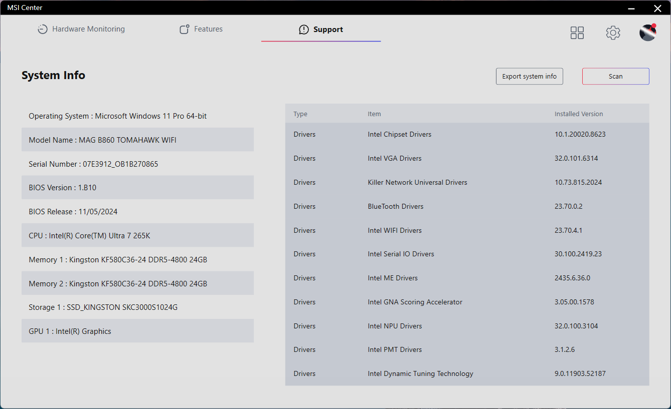Click the Item column header
The image size is (671, 409).
tap(374, 114)
